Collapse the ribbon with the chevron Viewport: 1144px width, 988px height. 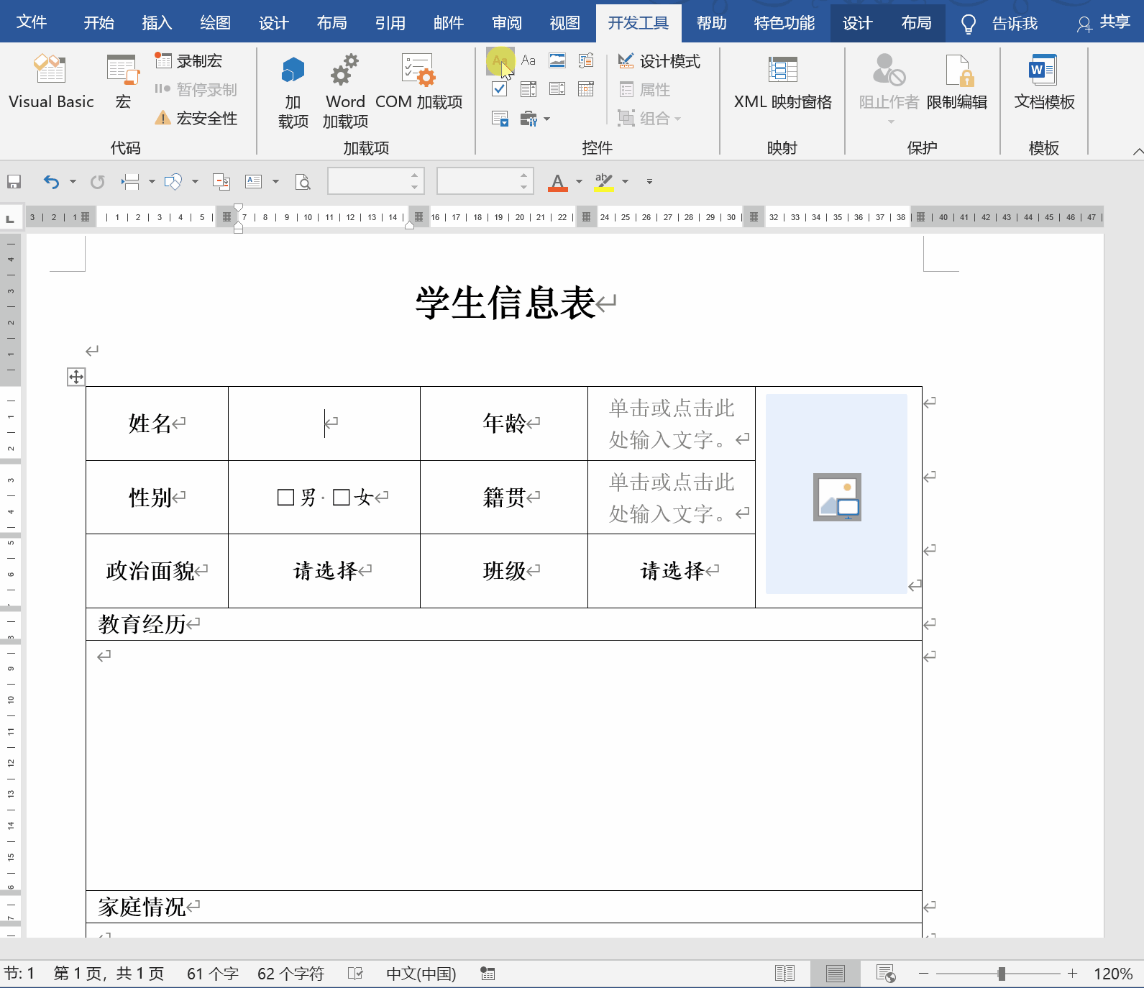[x=1138, y=151]
